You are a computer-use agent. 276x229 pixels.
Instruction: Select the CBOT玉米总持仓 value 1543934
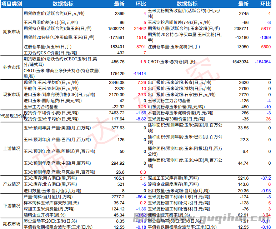coord(240,62)
